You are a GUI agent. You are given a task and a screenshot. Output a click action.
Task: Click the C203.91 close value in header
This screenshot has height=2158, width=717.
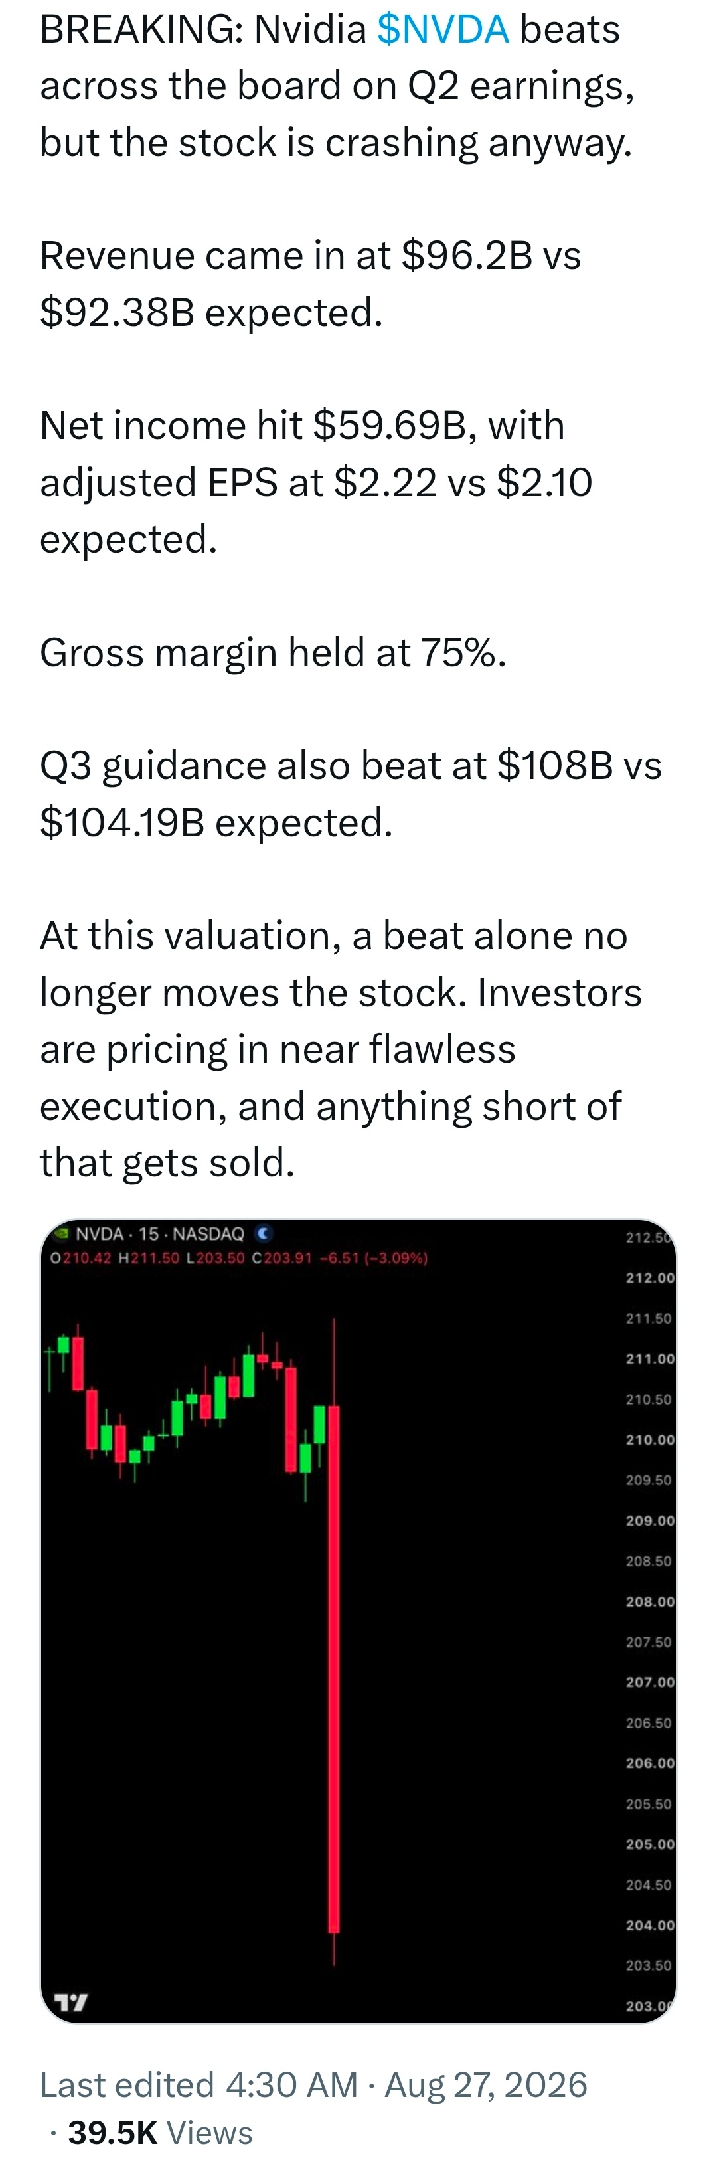[x=281, y=1257]
